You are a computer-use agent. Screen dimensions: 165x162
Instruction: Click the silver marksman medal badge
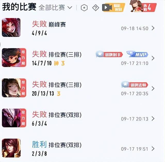pos(109,54)
